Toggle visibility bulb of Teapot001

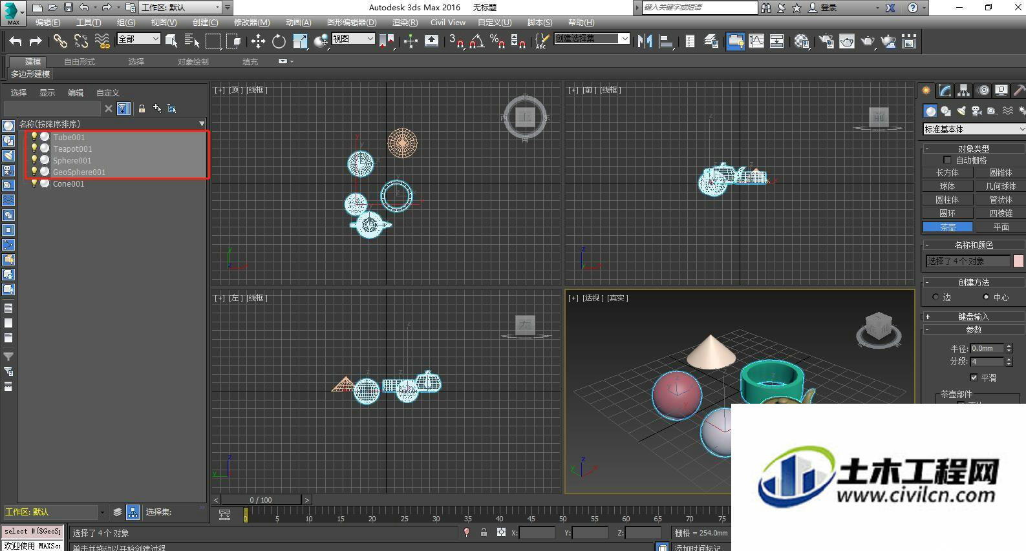tap(34, 149)
